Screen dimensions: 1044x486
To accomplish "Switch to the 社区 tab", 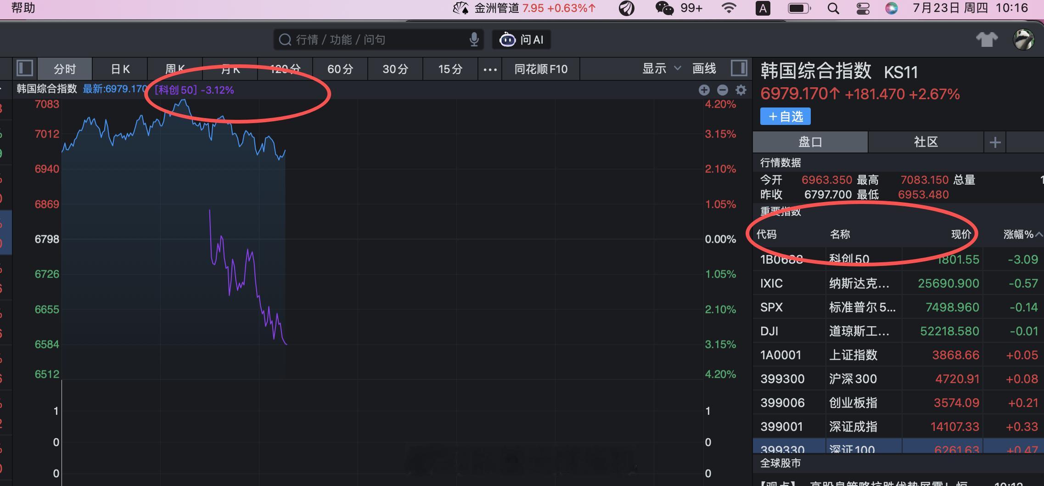I will click(x=926, y=141).
